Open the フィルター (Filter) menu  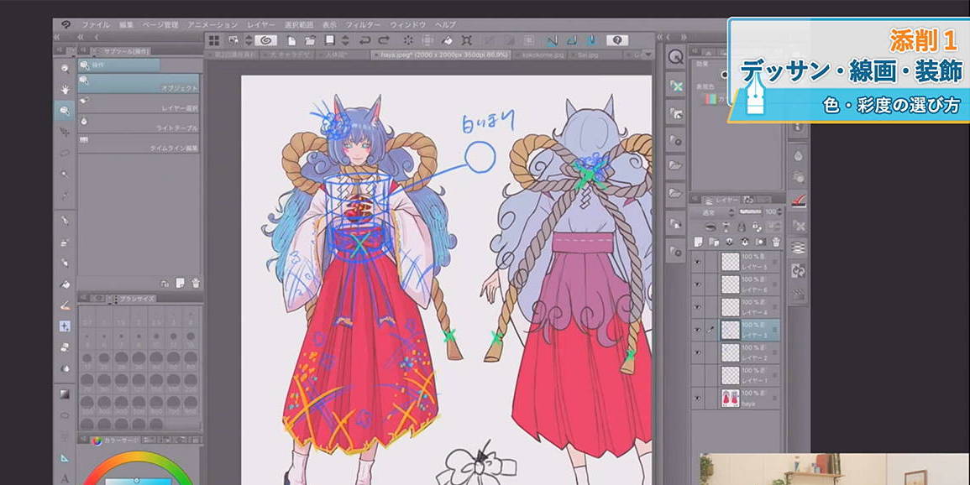363,24
